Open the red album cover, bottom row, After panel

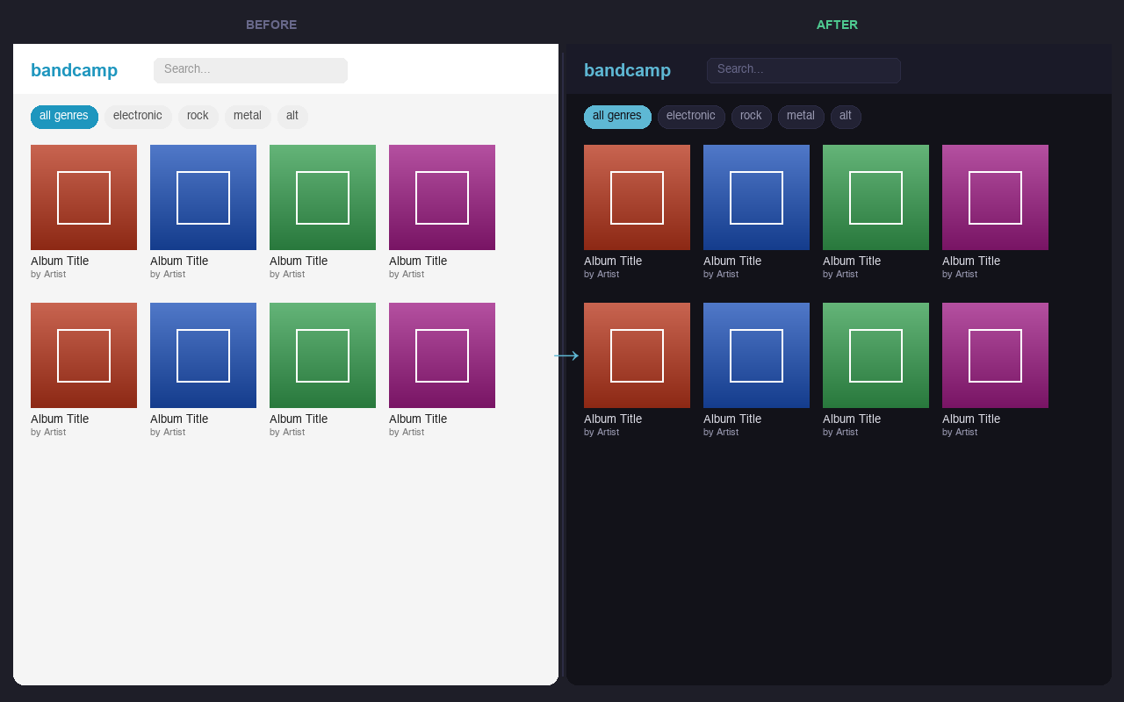click(x=637, y=355)
